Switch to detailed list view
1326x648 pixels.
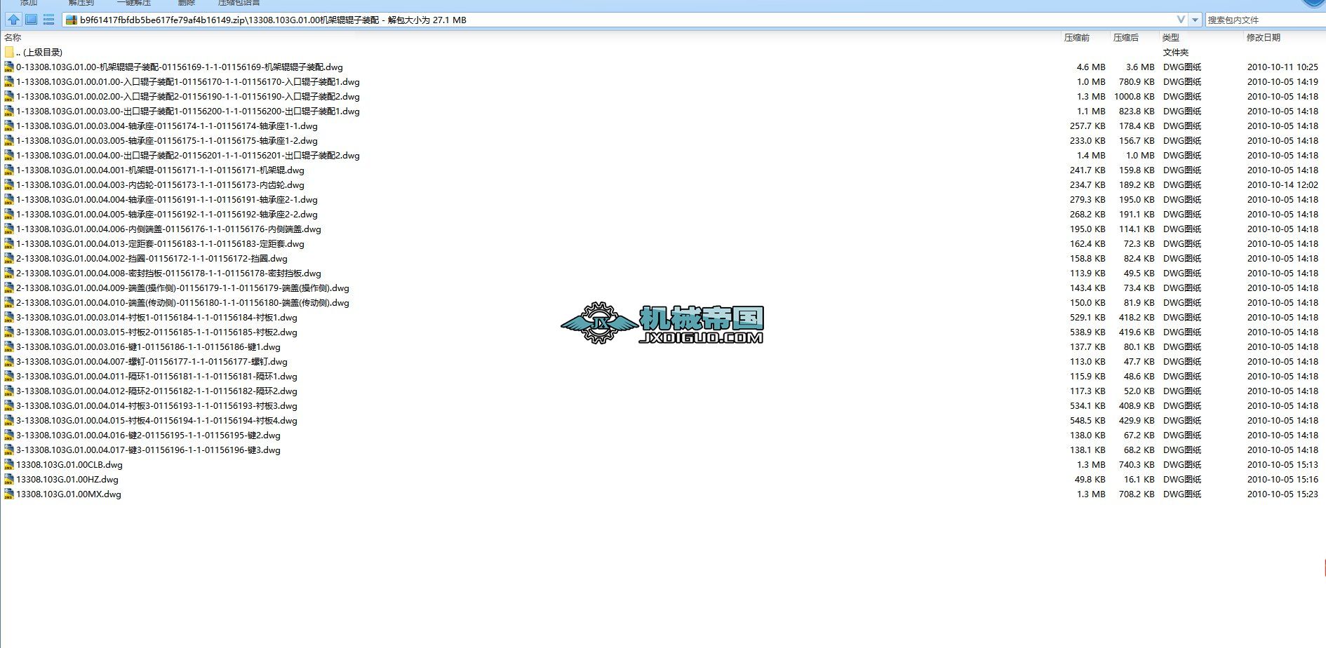[x=48, y=20]
